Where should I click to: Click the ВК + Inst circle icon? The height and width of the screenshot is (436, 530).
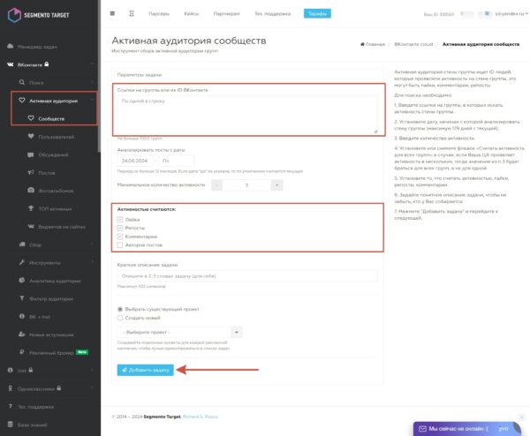click(x=22, y=317)
